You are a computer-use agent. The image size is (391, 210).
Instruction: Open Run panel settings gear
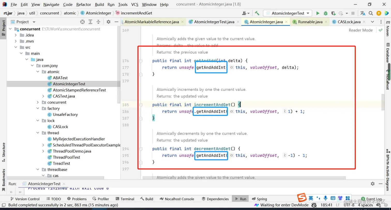[x=373, y=184]
